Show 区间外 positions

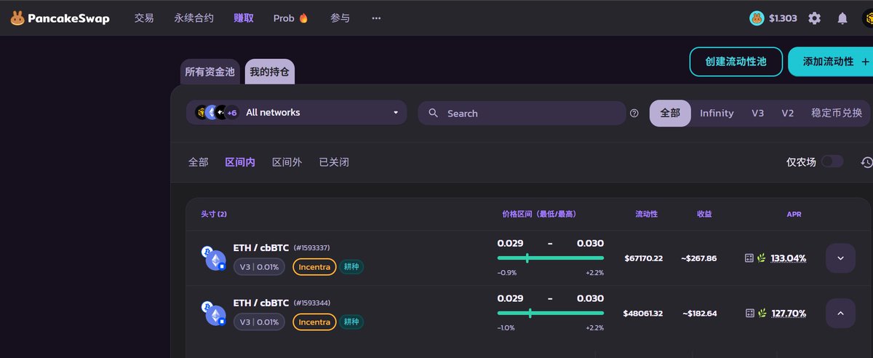click(287, 162)
